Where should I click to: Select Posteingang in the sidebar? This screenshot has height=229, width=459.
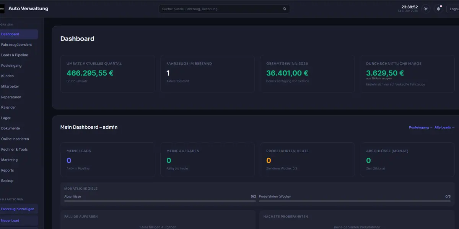click(18, 66)
